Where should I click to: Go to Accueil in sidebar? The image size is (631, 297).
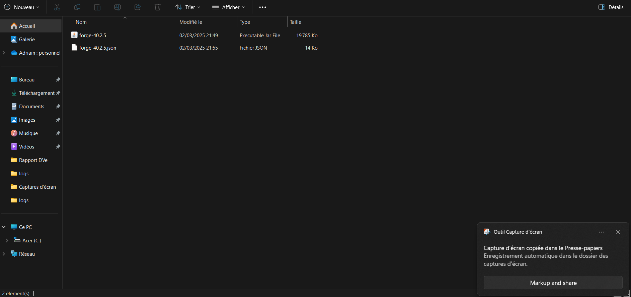click(x=31, y=26)
